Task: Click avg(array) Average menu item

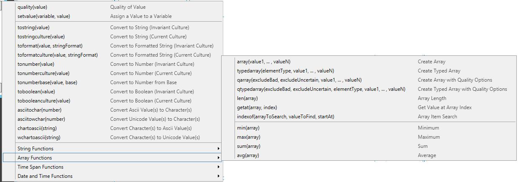Action: click(248, 155)
